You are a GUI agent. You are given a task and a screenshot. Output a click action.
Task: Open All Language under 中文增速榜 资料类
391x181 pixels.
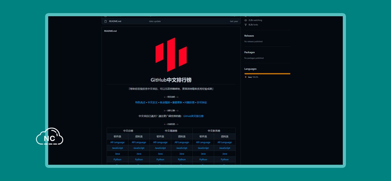click(x=182, y=142)
